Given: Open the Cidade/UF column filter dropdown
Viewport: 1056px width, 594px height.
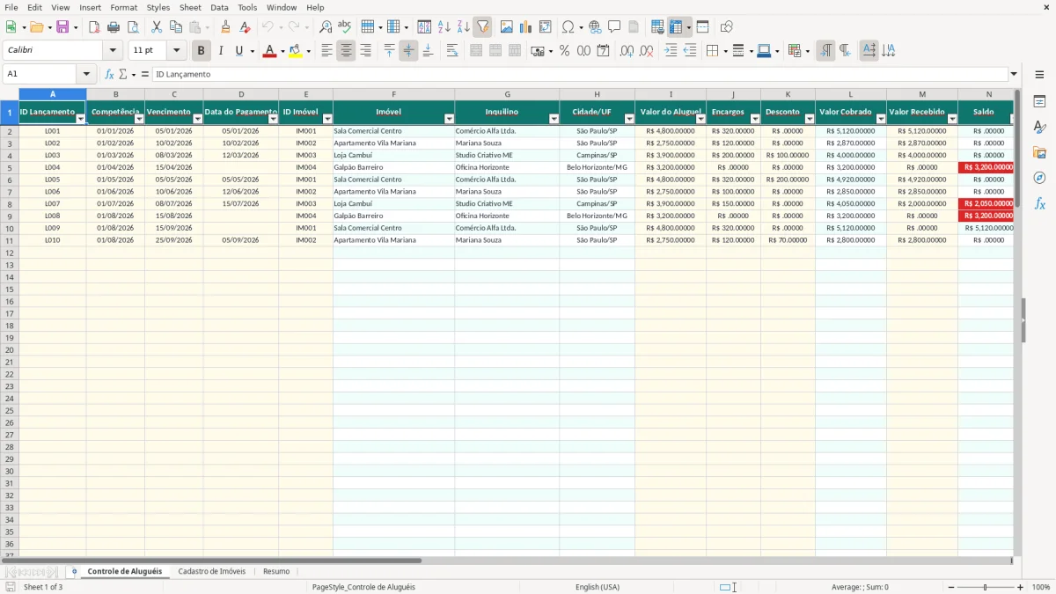Looking at the screenshot, I should [629, 119].
